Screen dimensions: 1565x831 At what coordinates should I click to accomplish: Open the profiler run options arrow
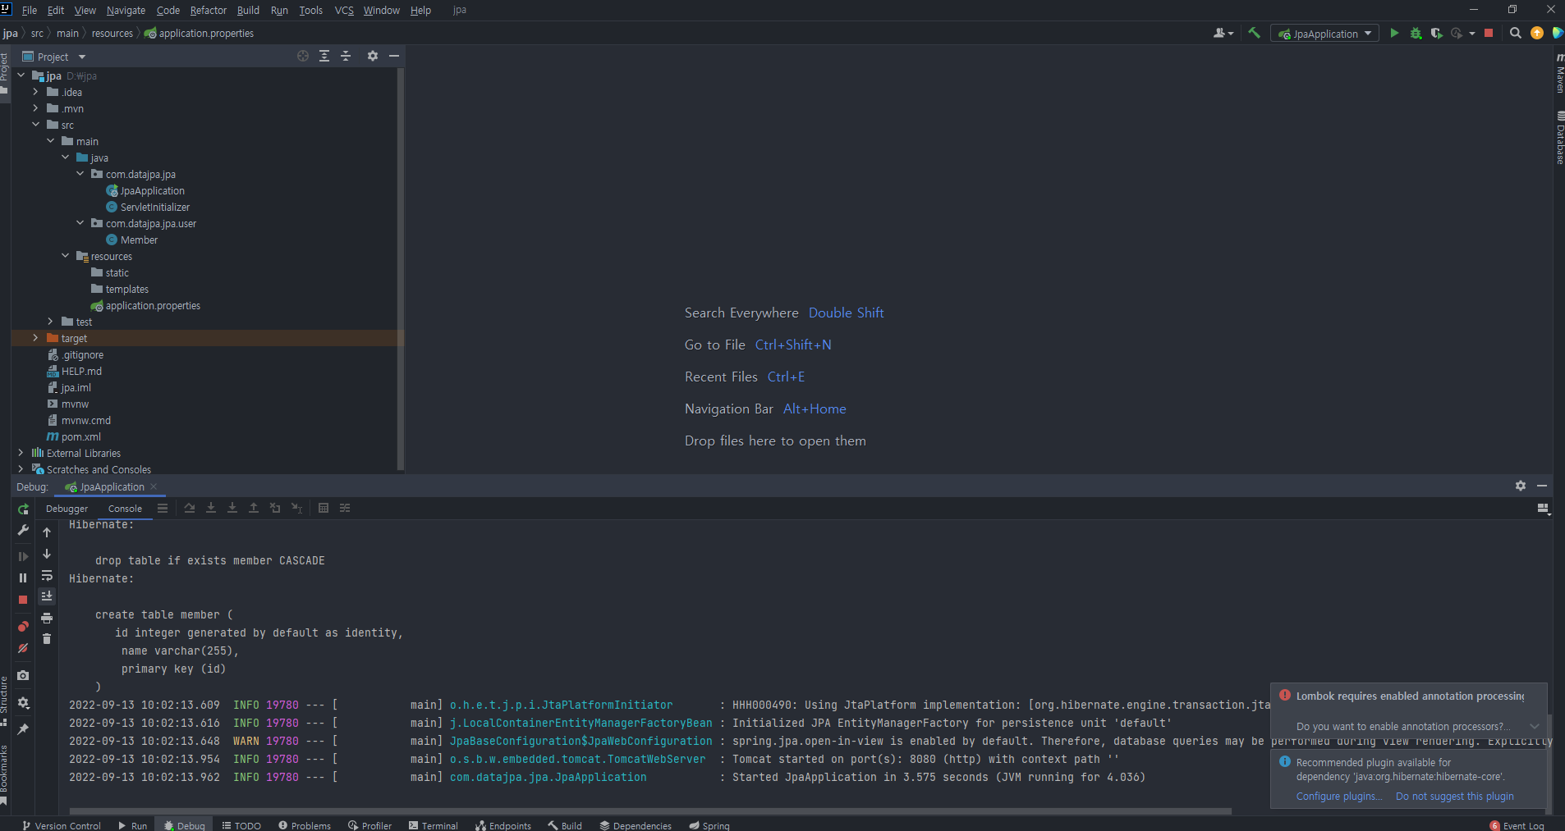(1472, 34)
